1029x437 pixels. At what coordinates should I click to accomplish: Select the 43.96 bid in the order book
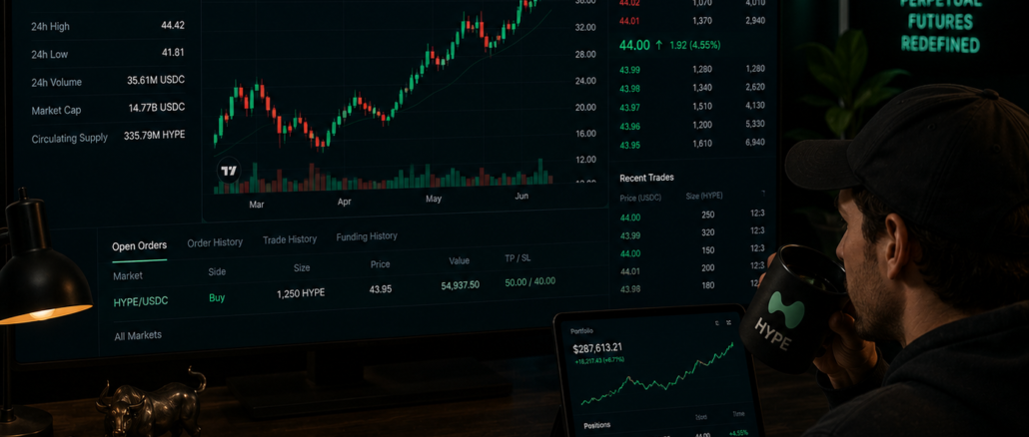630,127
